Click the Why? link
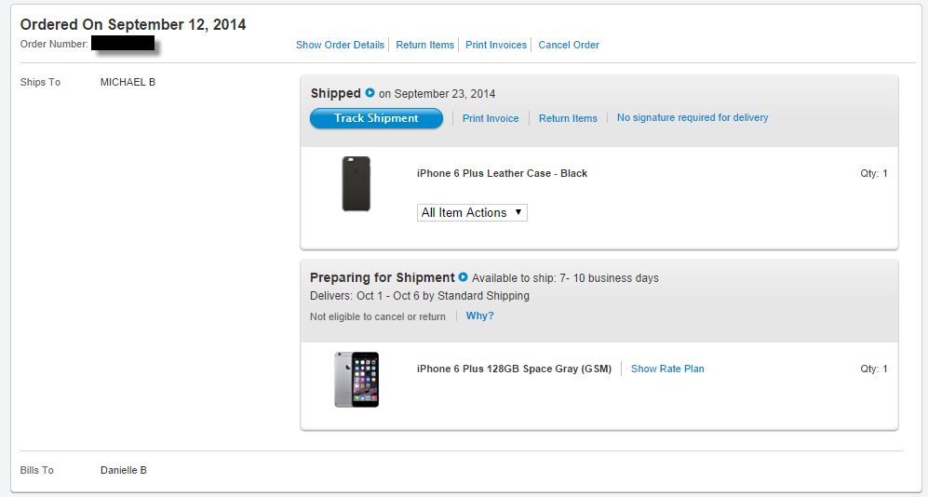This screenshot has height=497, width=928. click(x=480, y=316)
